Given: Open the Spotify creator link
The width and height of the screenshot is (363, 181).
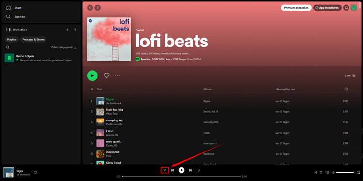Looking at the screenshot, I should [x=145, y=59].
